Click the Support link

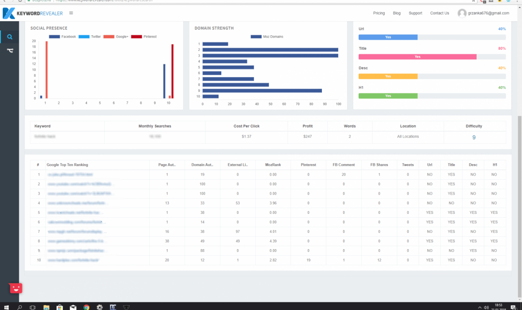coord(415,14)
